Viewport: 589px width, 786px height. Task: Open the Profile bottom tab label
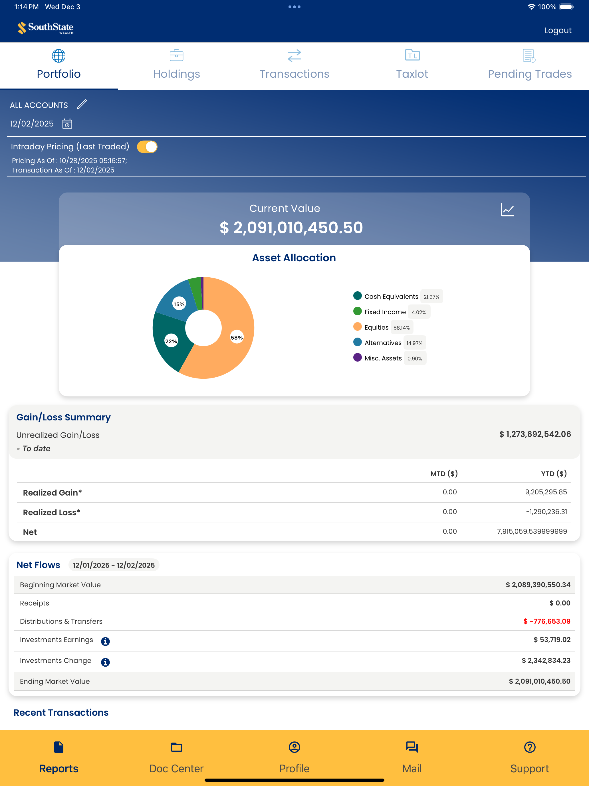[294, 769]
